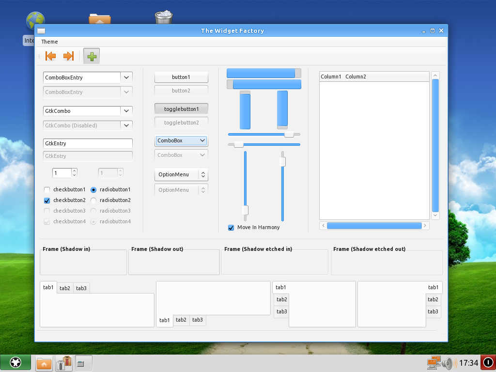Click the disabled button2
The height and width of the screenshot is (372, 496).
point(181,91)
